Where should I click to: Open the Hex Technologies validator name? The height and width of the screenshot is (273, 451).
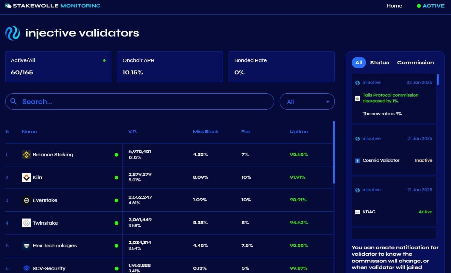(x=55, y=246)
